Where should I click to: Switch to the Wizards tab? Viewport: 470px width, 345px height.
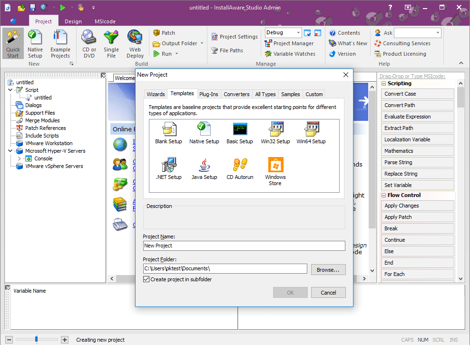pyautogui.click(x=156, y=94)
